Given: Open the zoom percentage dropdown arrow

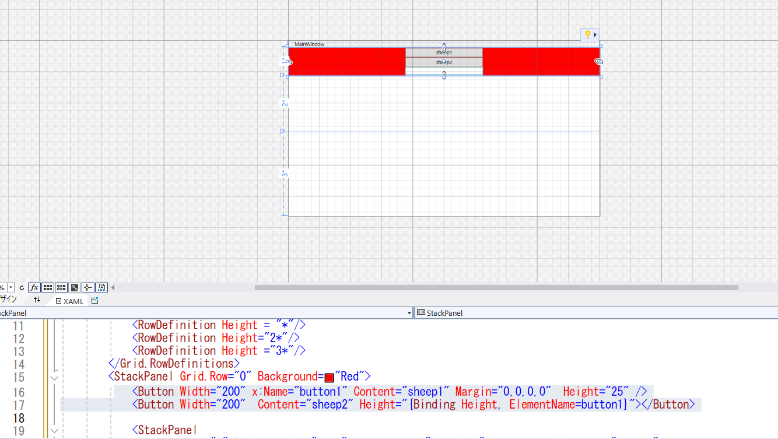Looking at the screenshot, I should click(11, 288).
